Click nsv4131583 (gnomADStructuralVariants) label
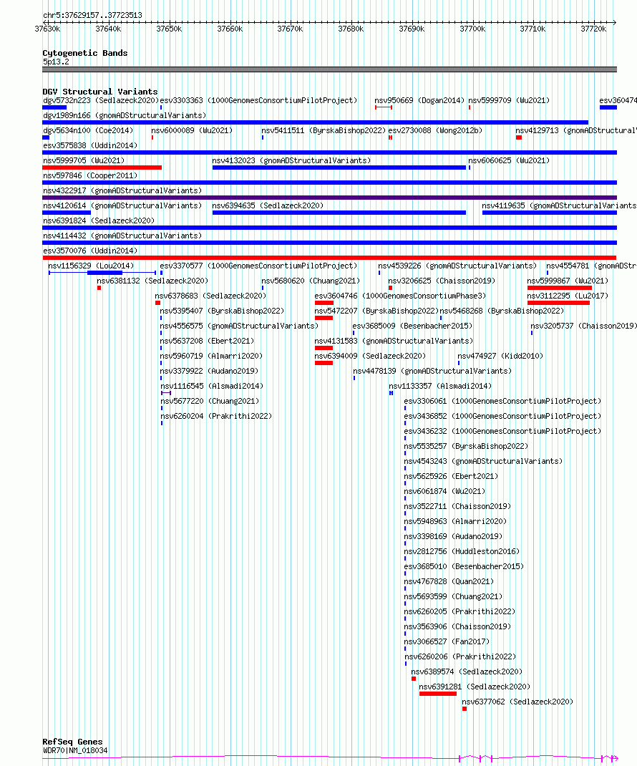This screenshot has width=637, height=766. 394,341
